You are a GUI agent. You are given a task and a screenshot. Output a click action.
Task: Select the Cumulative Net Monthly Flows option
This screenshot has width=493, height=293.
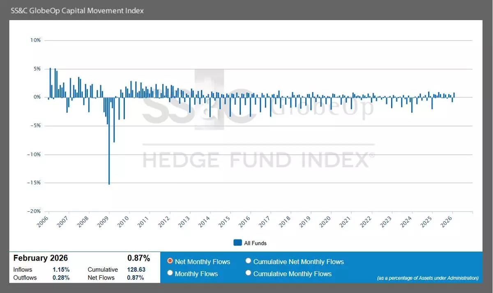pyautogui.click(x=248, y=261)
